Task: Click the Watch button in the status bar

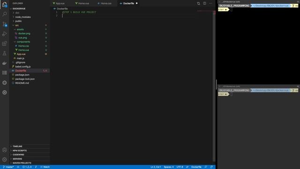Action: coord(45,167)
